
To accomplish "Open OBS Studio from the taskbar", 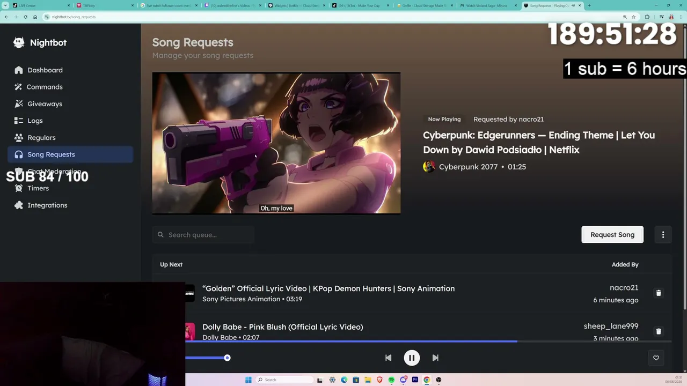I will pyautogui.click(x=438, y=380).
